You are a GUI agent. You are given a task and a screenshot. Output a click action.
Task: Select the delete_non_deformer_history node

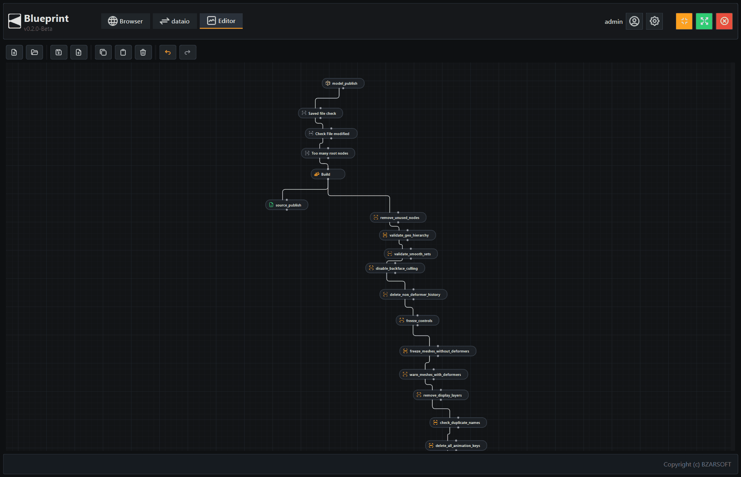point(413,294)
